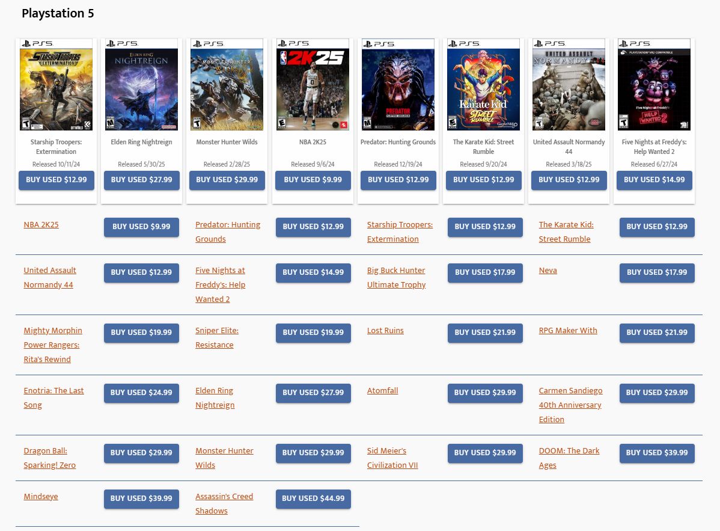Buy used NBA 2K25 list row $9.99

(141, 227)
